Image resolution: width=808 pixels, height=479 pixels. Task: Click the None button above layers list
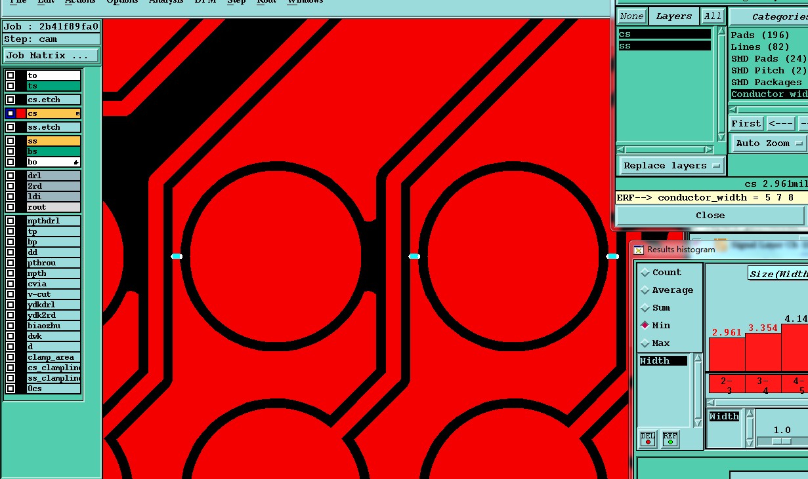(x=632, y=16)
